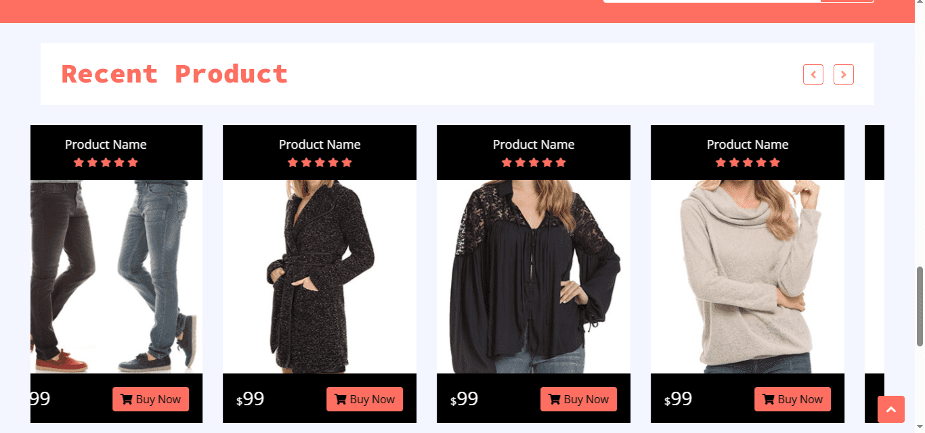The width and height of the screenshot is (925, 433).
Task: Click the Recent Product heading
Action: (175, 74)
